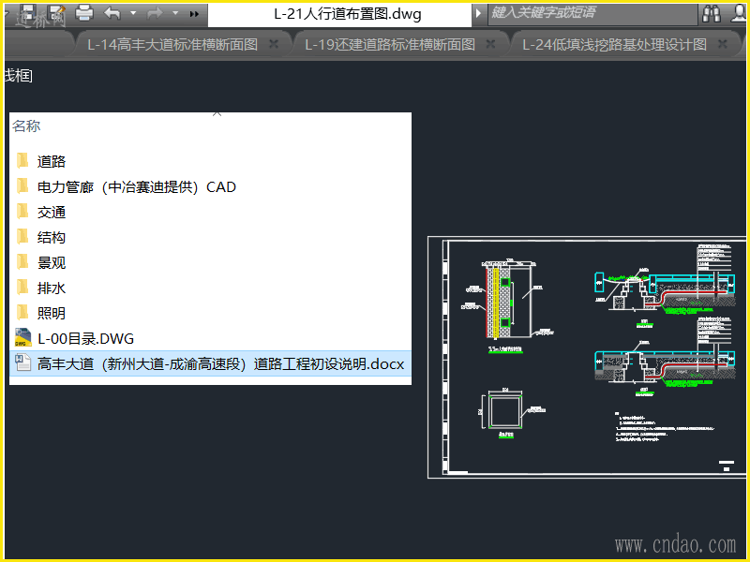Close the L-24低填浅挖路基处理设计图 tab
This screenshot has height=562, width=750.
pyautogui.click(x=722, y=44)
